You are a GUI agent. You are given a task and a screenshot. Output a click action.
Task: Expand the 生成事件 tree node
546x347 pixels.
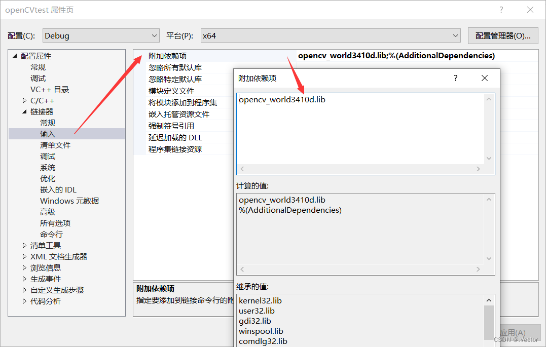24,279
